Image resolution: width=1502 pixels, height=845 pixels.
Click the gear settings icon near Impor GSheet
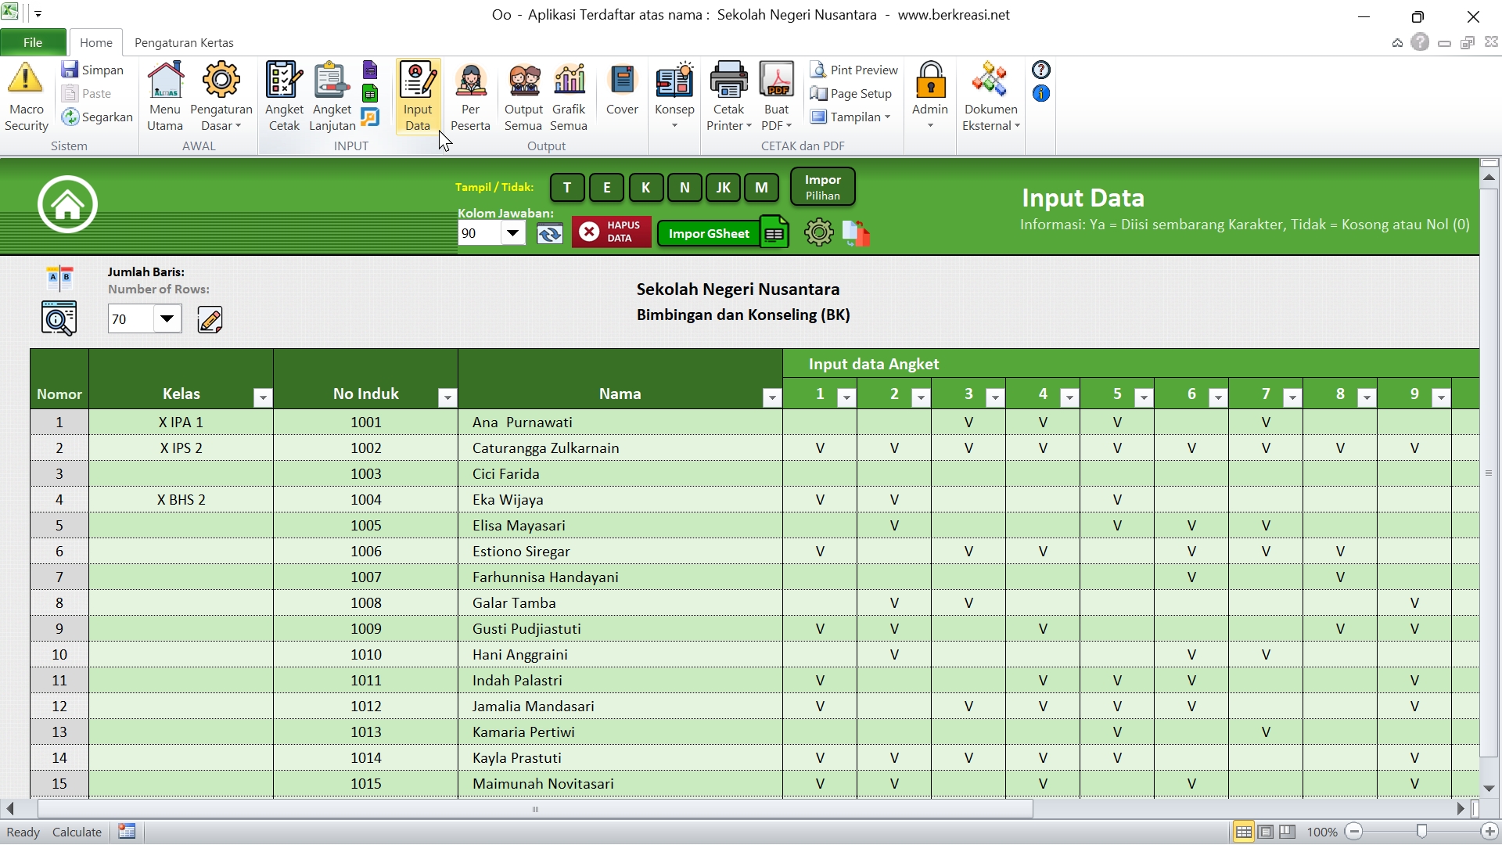818,233
